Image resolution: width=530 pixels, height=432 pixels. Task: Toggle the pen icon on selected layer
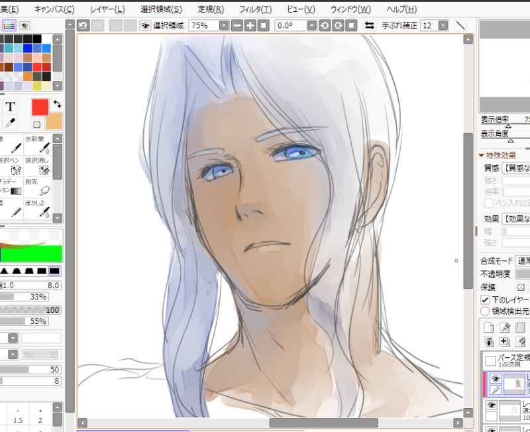point(496,390)
